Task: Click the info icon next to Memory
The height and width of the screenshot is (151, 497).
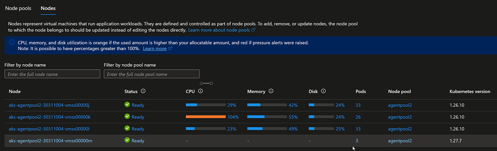Action: [x=271, y=91]
